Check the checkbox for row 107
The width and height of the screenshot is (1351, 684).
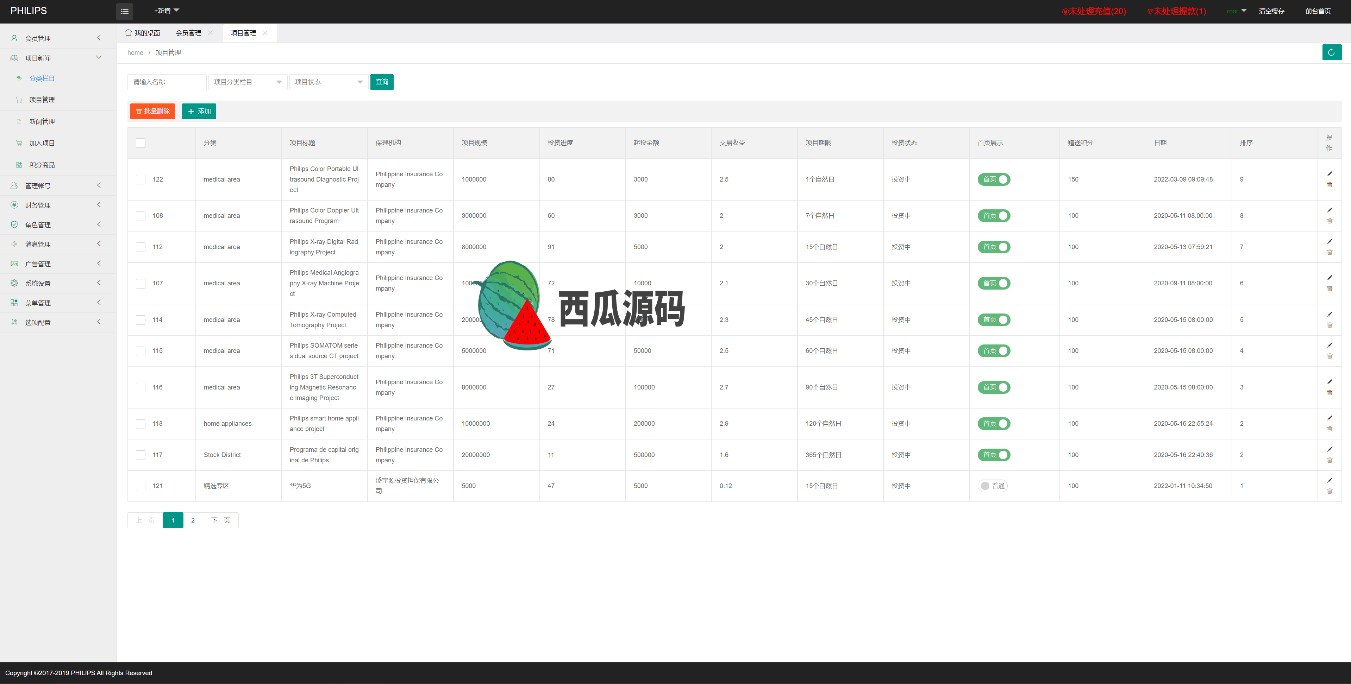point(140,284)
